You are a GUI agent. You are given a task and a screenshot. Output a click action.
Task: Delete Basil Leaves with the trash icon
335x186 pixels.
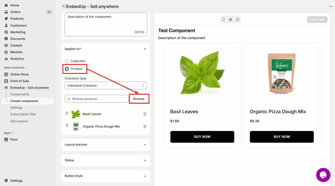point(145,114)
